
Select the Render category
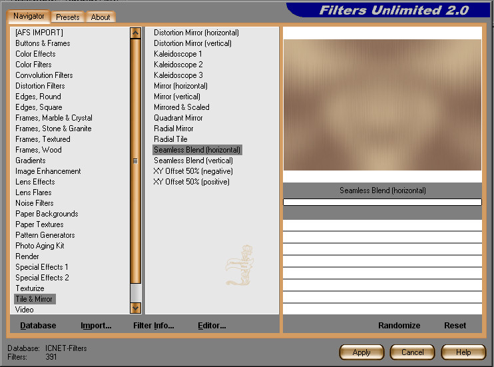27,256
